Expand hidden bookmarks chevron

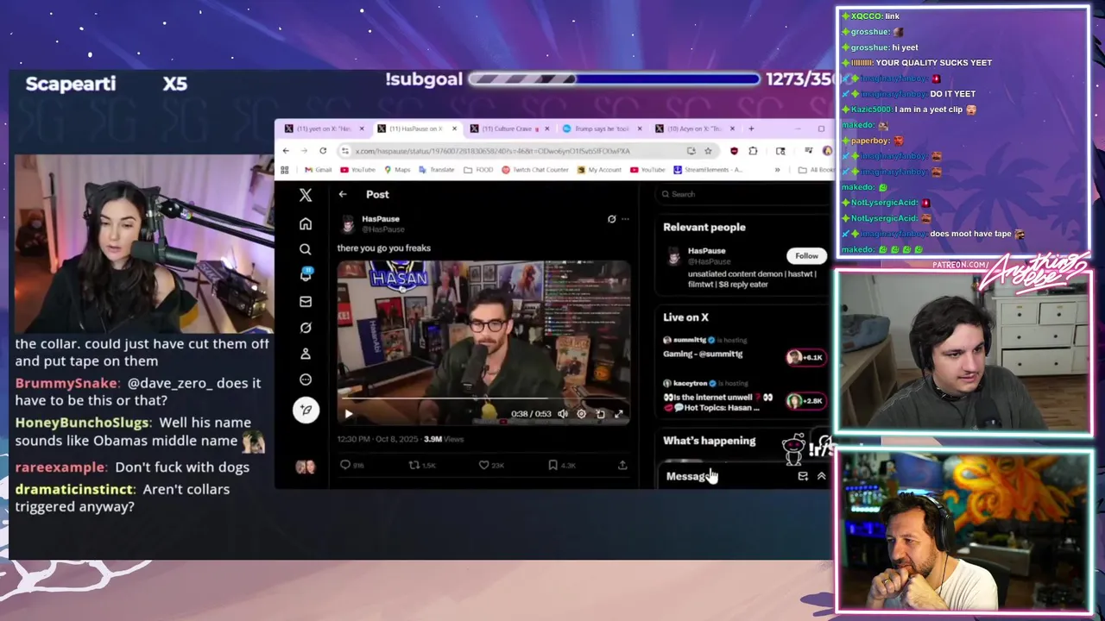pyautogui.click(x=777, y=170)
